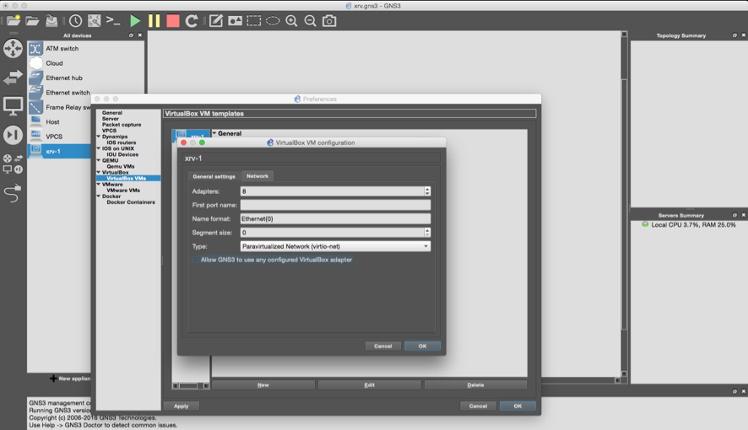This screenshot has height=430, width=748.
Task: Select Qemu VMs preferences entry
Action: tap(121, 166)
